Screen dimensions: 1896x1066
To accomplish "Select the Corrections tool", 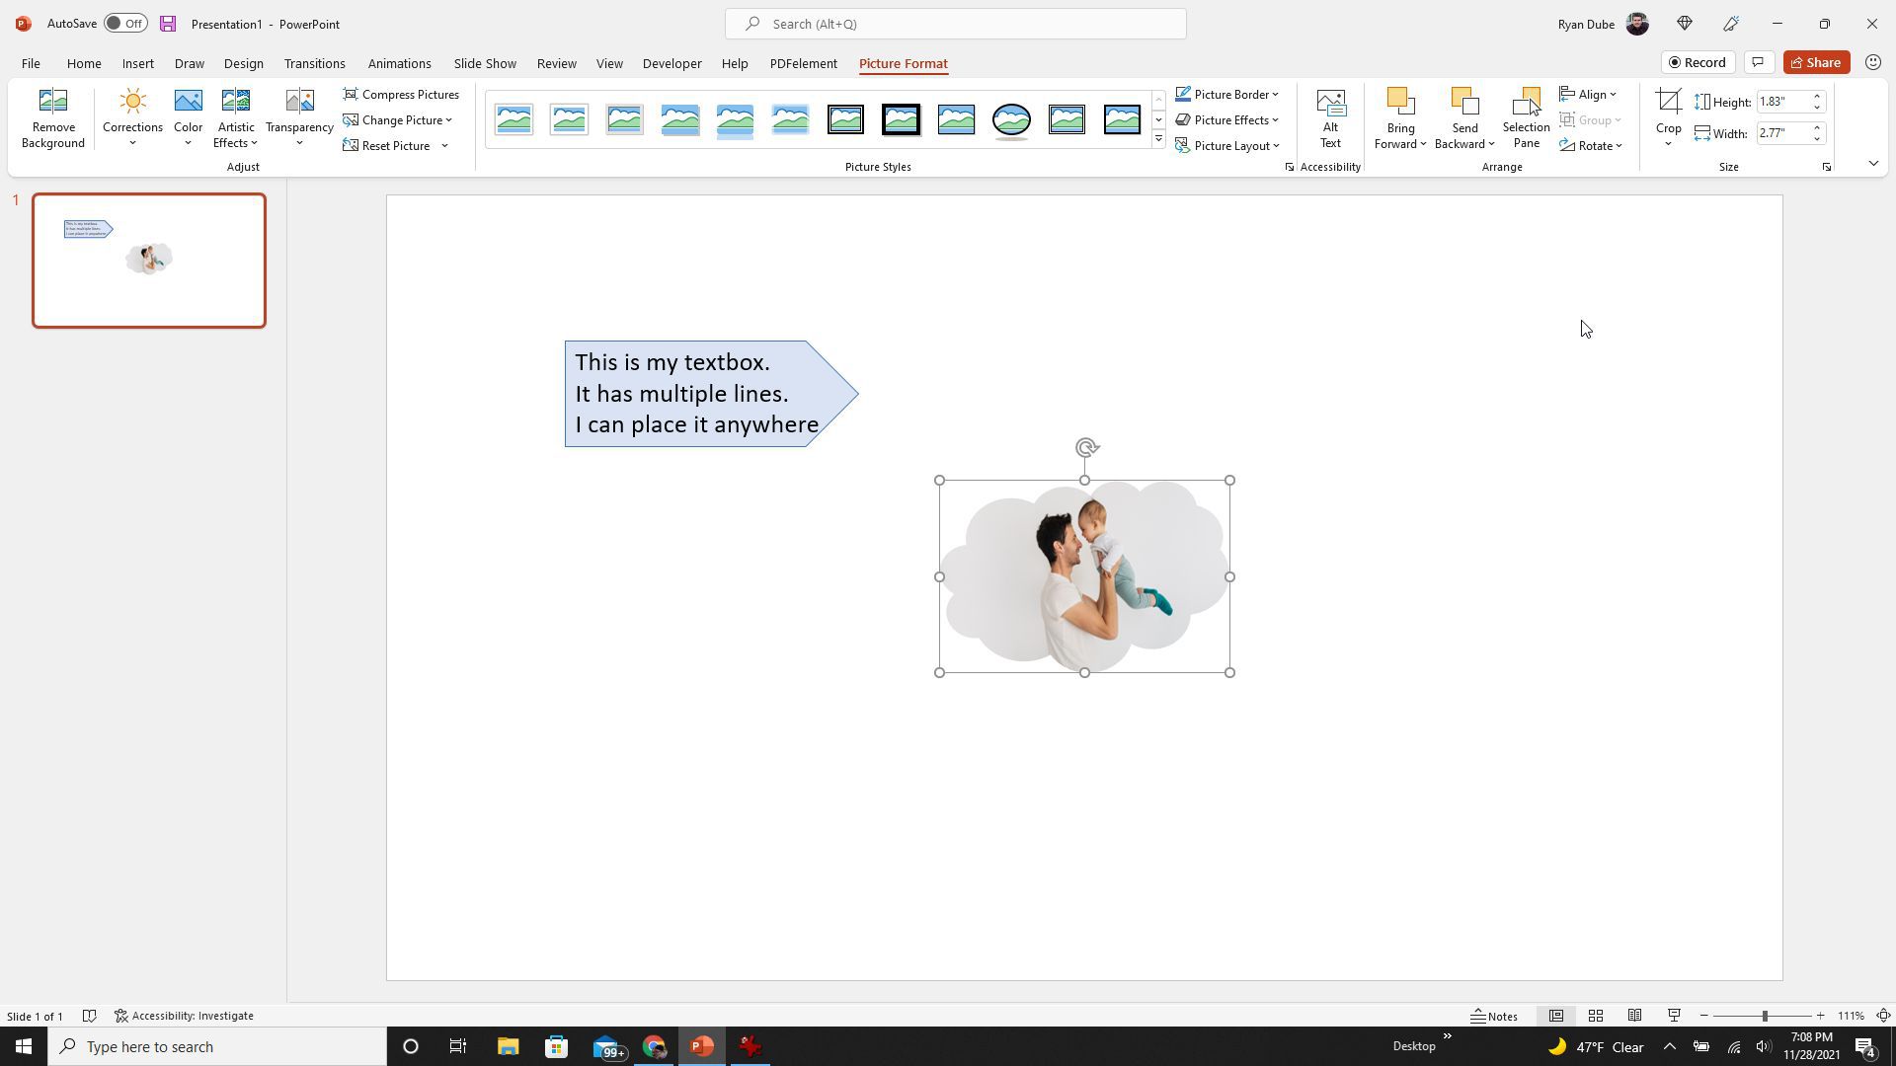I will [131, 117].
